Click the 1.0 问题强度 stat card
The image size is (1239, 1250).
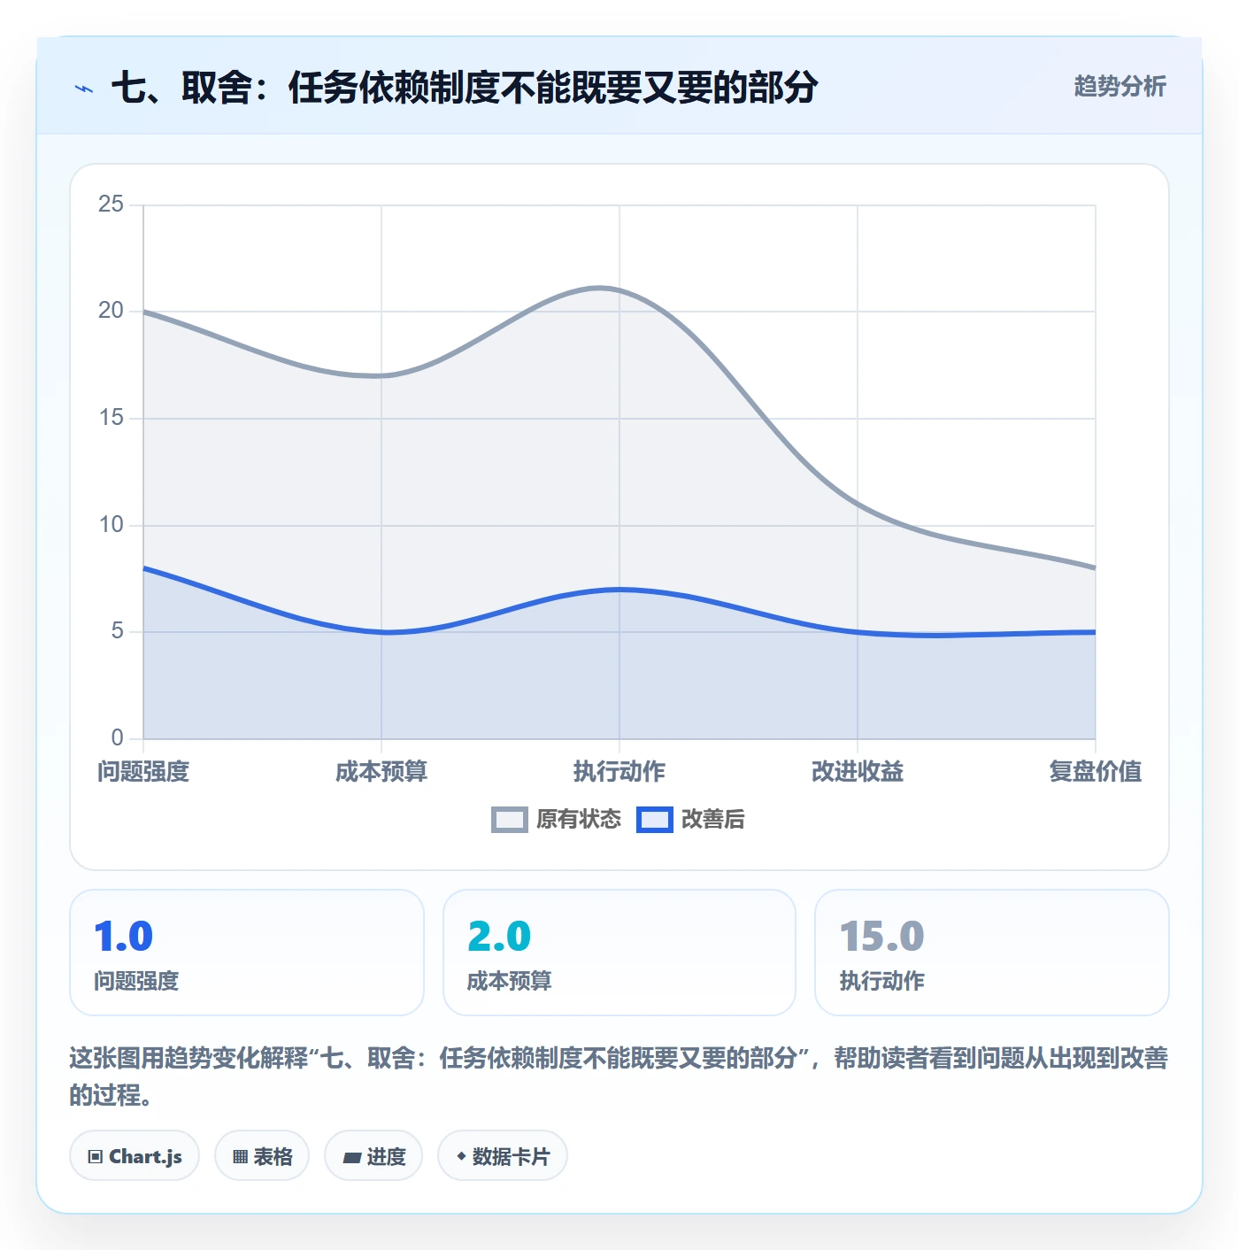(247, 953)
